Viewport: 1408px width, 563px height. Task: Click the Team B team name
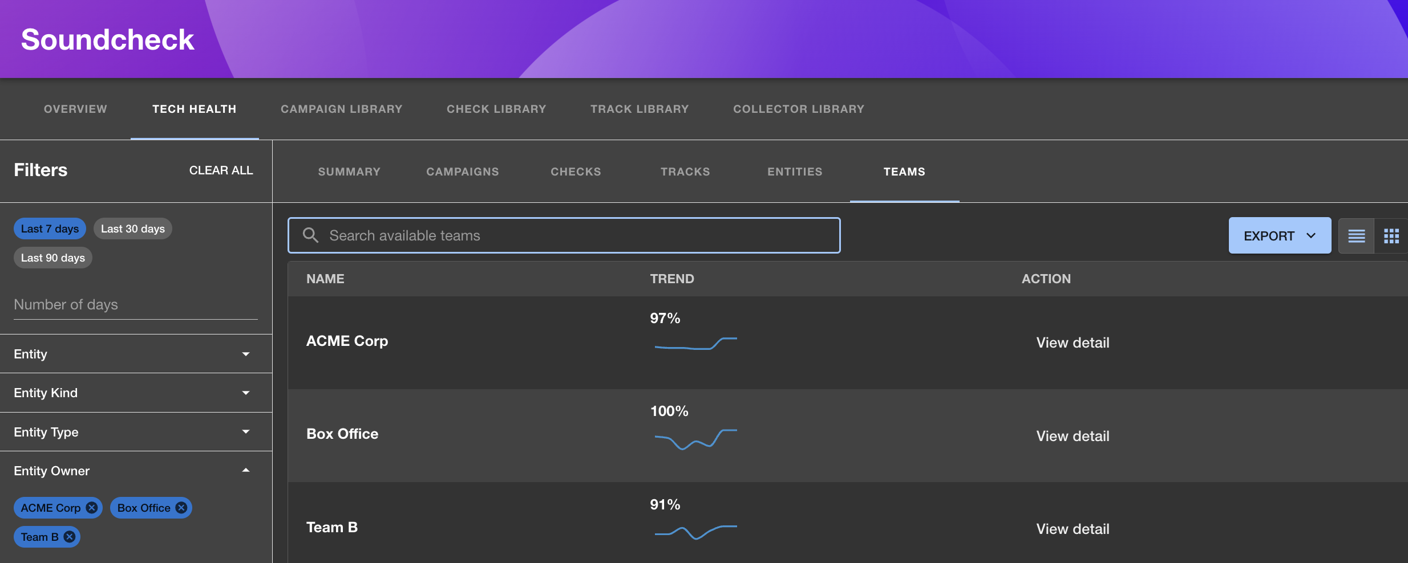click(332, 527)
